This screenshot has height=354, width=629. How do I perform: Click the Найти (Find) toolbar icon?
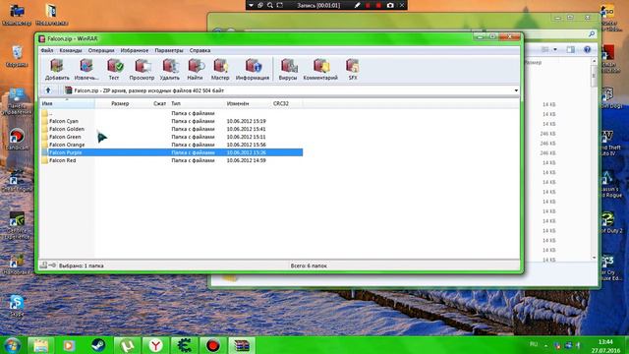196,69
